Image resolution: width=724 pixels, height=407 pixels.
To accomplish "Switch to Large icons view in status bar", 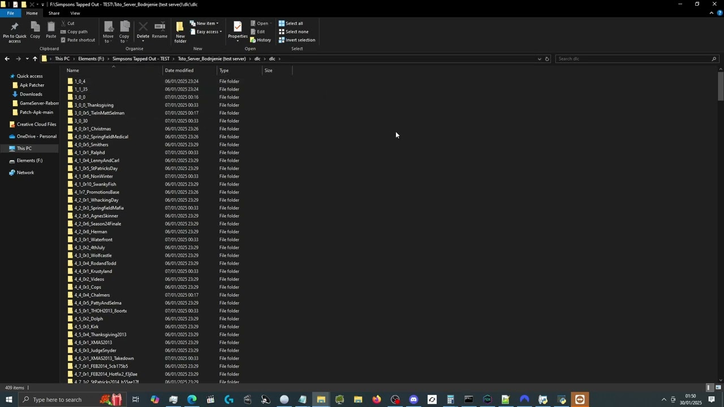I will tap(718, 388).
